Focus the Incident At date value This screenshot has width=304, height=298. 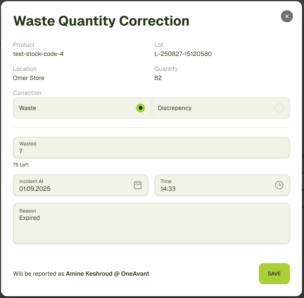point(35,189)
